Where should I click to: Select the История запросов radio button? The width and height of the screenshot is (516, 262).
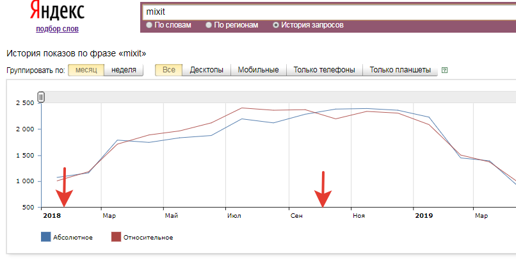[276, 25]
